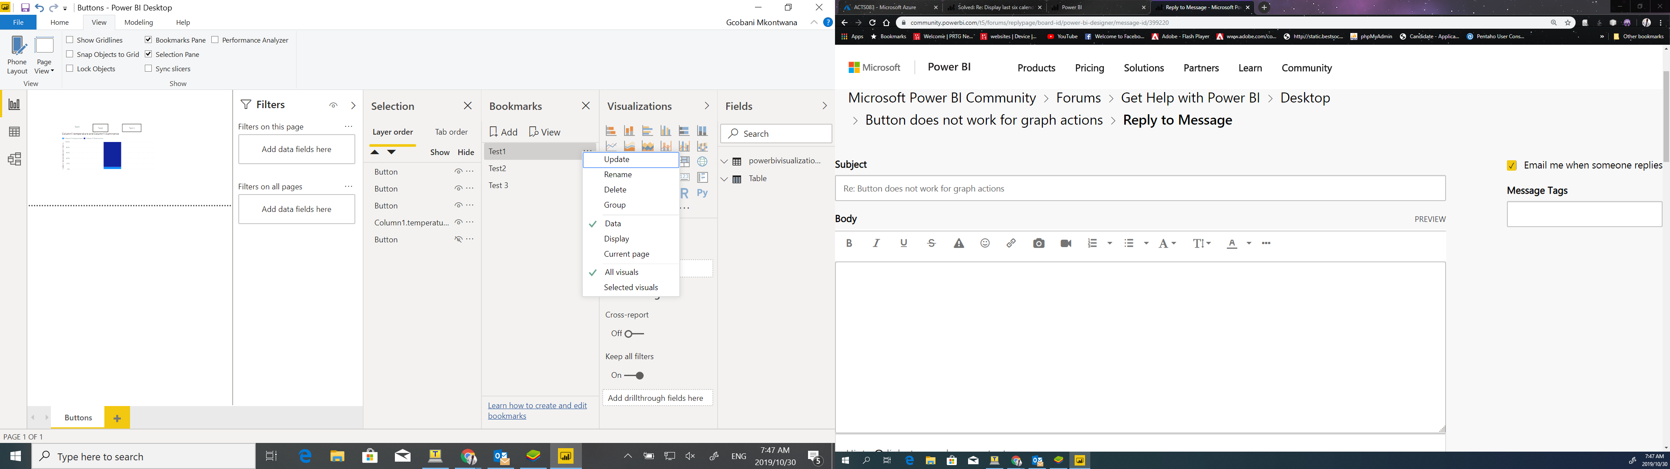Select the R script visual icon
The image size is (1670, 469).
point(685,193)
